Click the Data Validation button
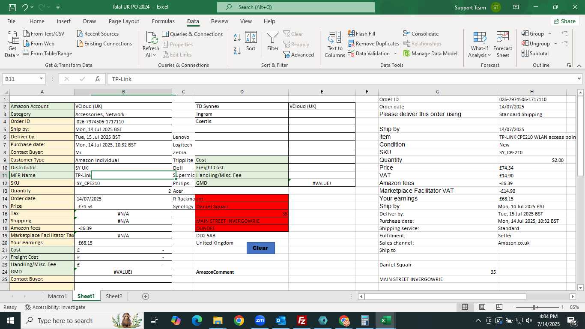Image resolution: width=585 pixels, height=329 pixels. (369, 54)
